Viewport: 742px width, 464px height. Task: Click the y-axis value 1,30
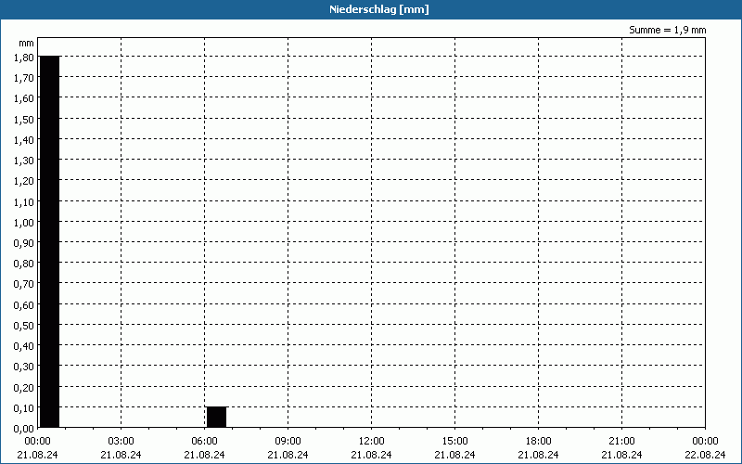coord(24,161)
